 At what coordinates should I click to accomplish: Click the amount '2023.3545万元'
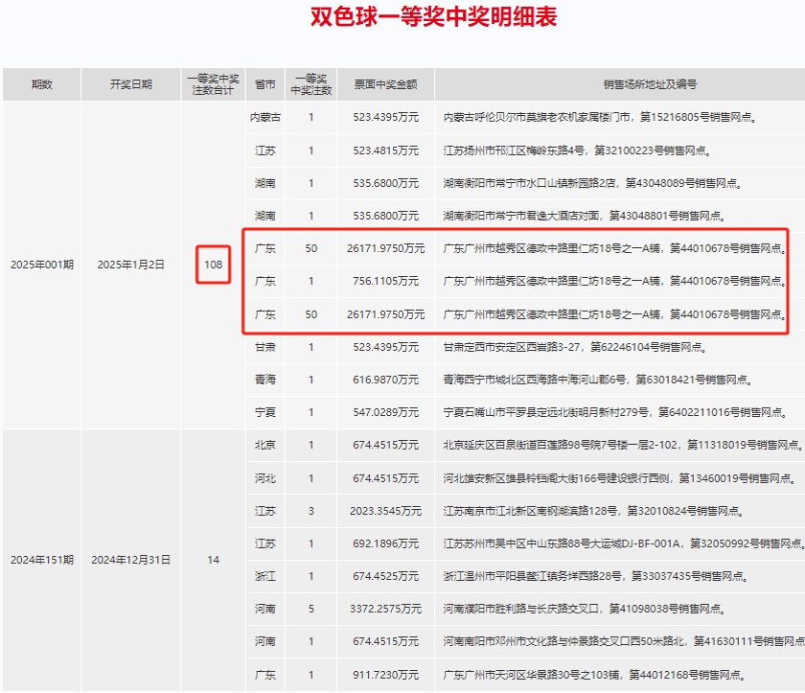point(385,511)
